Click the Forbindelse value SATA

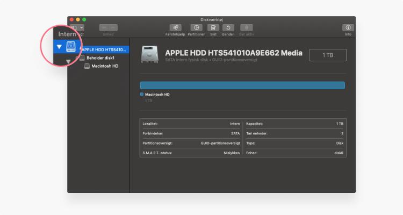235,133
